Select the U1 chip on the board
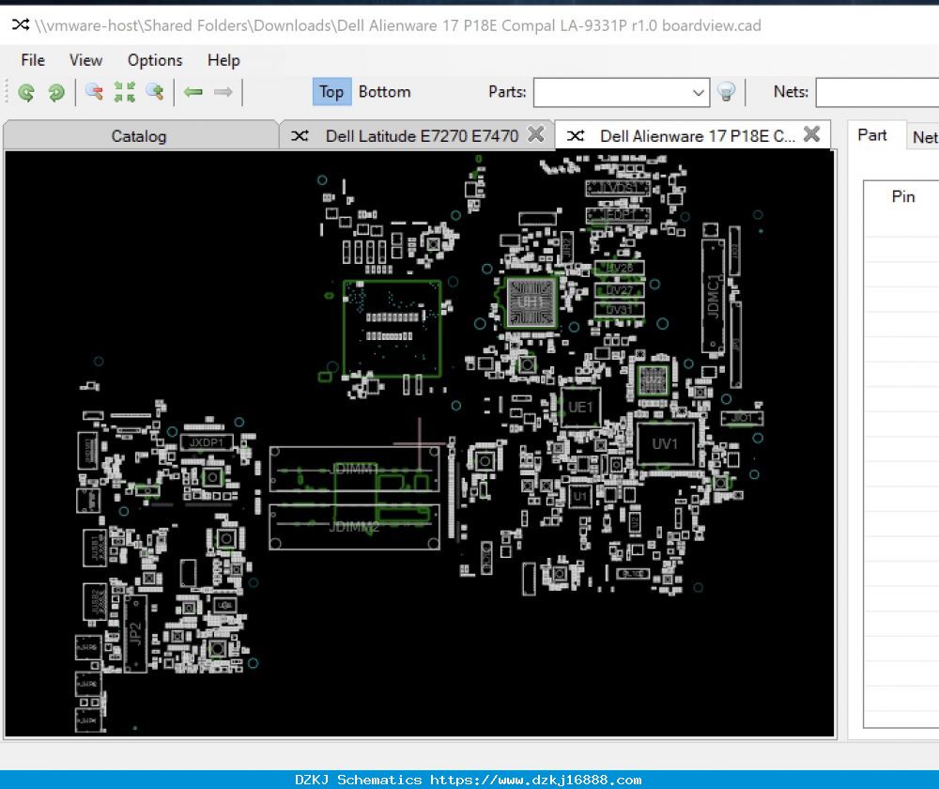The height and width of the screenshot is (789, 939). (x=579, y=496)
